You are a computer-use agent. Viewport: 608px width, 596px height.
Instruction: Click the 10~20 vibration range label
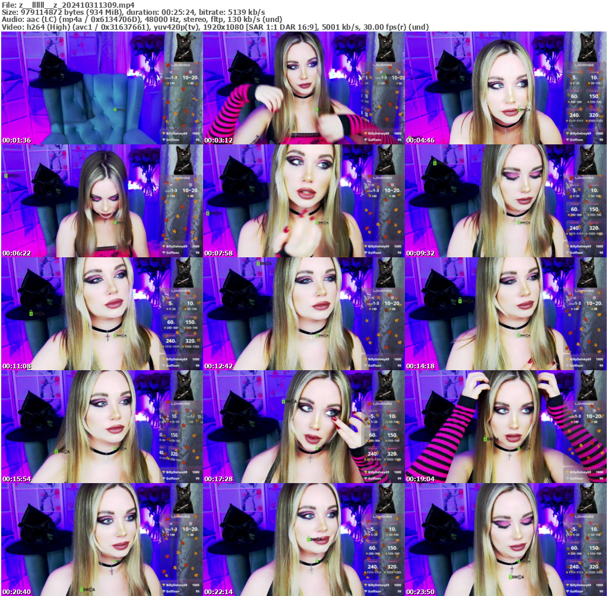(x=190, y=77)
